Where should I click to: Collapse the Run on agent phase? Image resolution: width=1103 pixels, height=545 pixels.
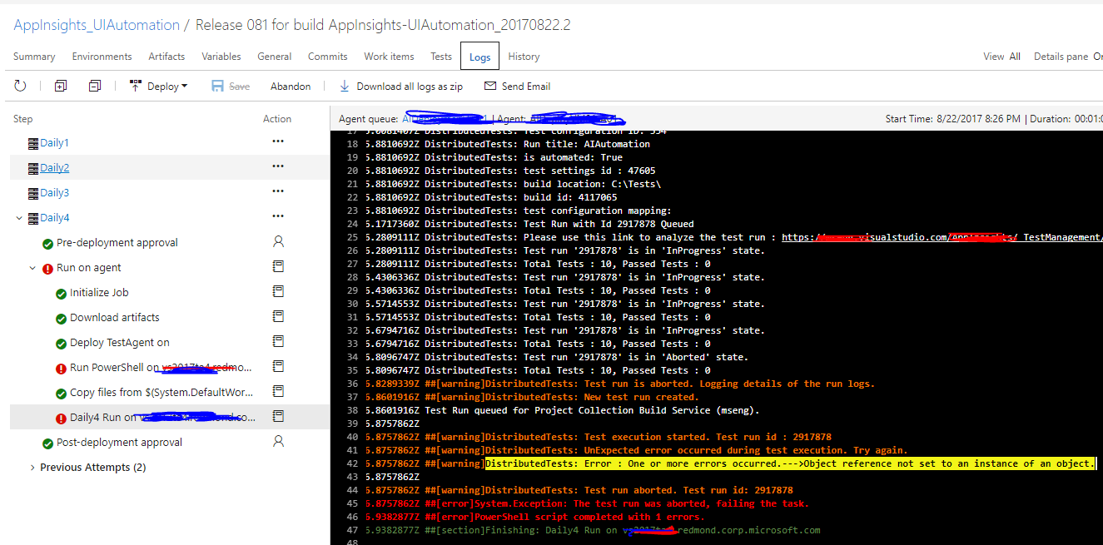click(x=32, y=268)
